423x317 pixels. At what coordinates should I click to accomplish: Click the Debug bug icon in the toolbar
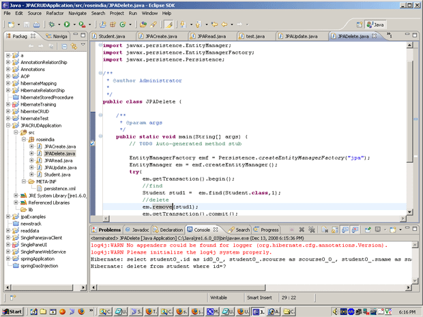tap(52, 25)
